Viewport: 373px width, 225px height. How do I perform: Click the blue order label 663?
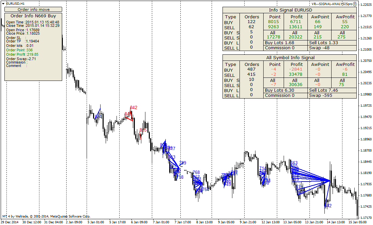(294, 163)
